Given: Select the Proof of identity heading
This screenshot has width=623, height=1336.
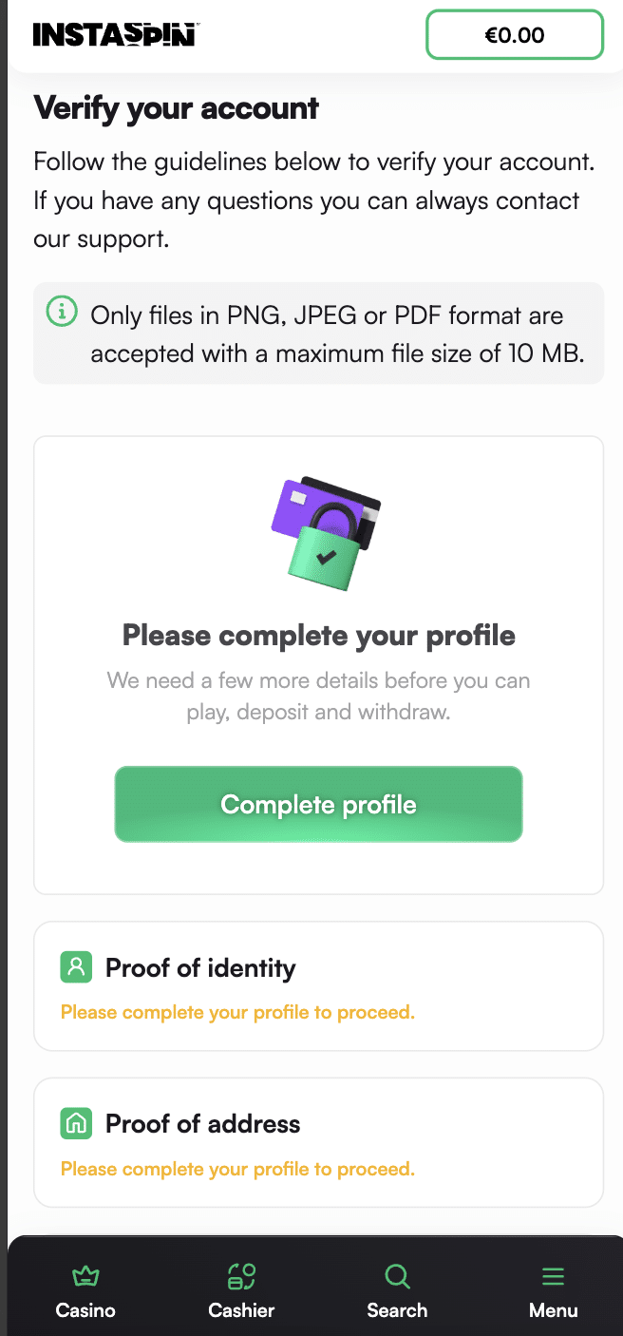Looking at the screenshot, I should (200, 968).
